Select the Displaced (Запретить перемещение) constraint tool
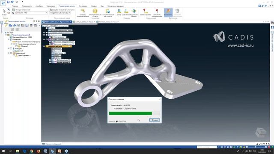 (157, 13)
